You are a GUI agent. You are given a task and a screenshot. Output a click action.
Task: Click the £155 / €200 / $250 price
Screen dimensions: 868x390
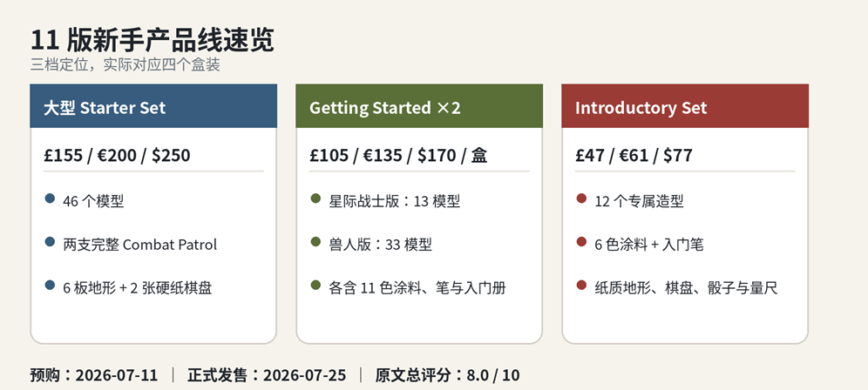(x=117, y=156)
